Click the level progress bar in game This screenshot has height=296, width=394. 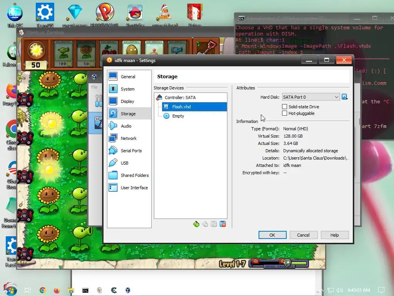(x=279, y=264)
